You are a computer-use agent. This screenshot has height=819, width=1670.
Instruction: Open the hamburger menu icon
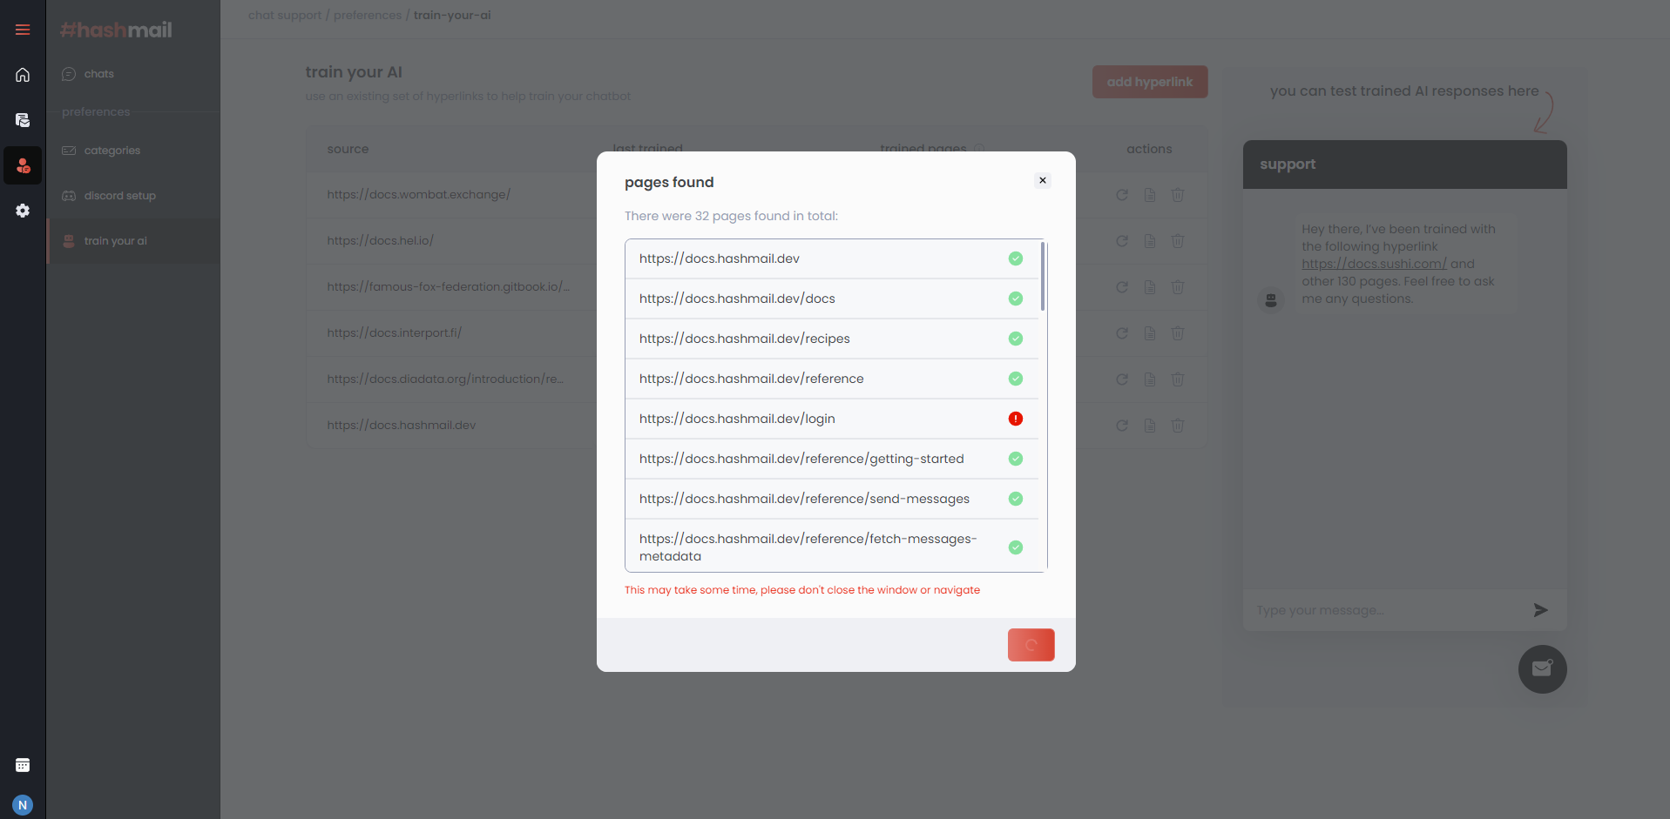pos(23,30)
